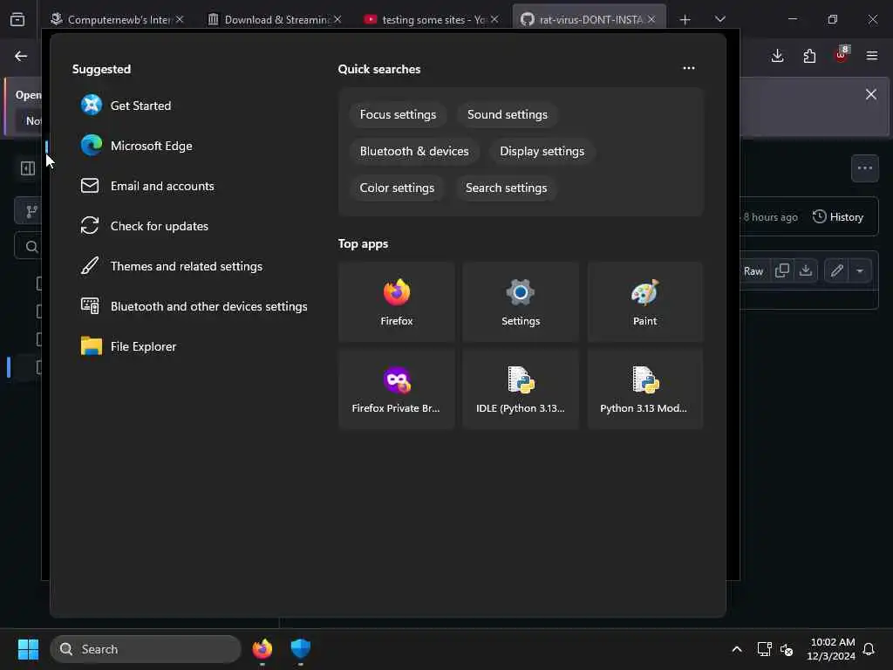
Task: Select Check for updates
Action: point(145,226)
